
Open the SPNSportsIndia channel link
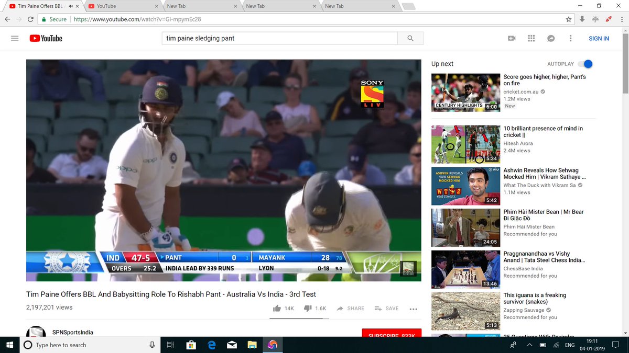pos(73,333)
